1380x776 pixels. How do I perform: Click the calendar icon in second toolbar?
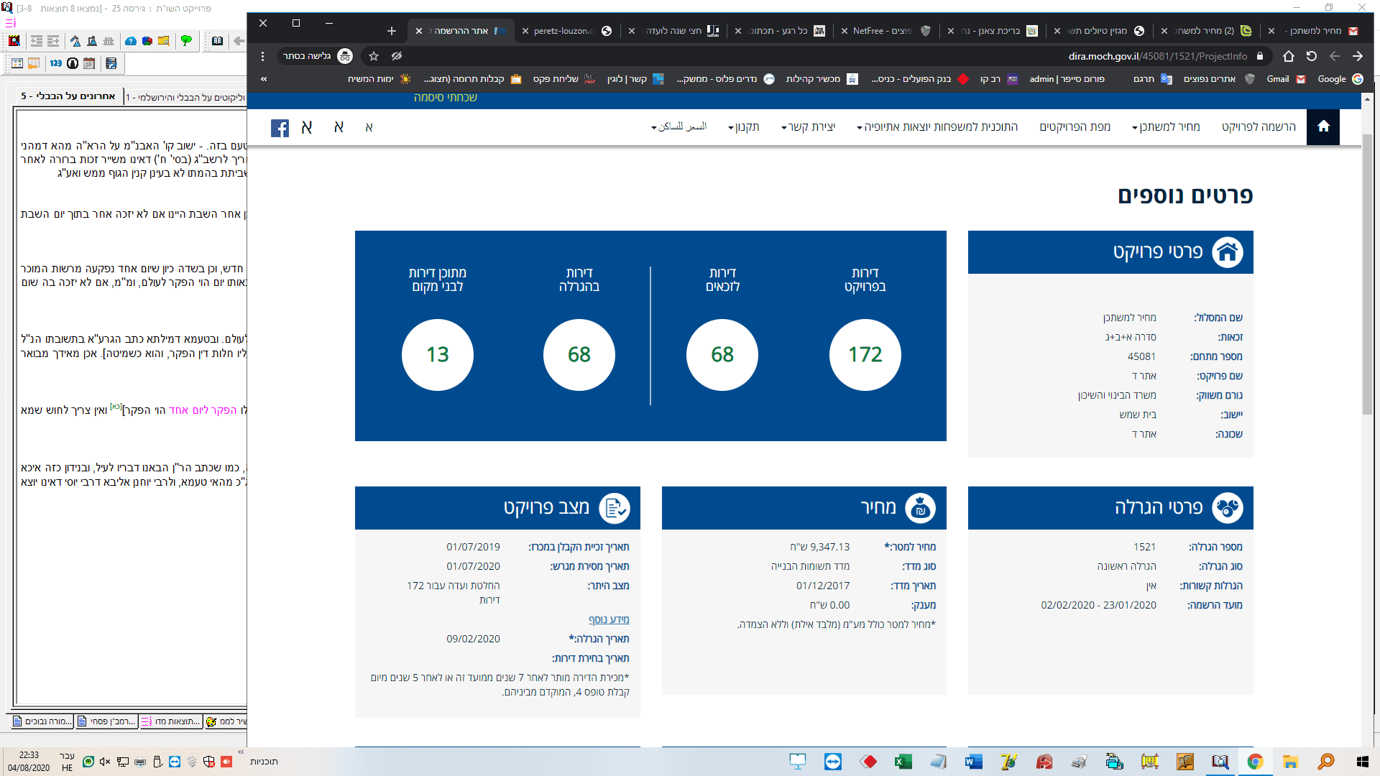click(x=89, y=63)
